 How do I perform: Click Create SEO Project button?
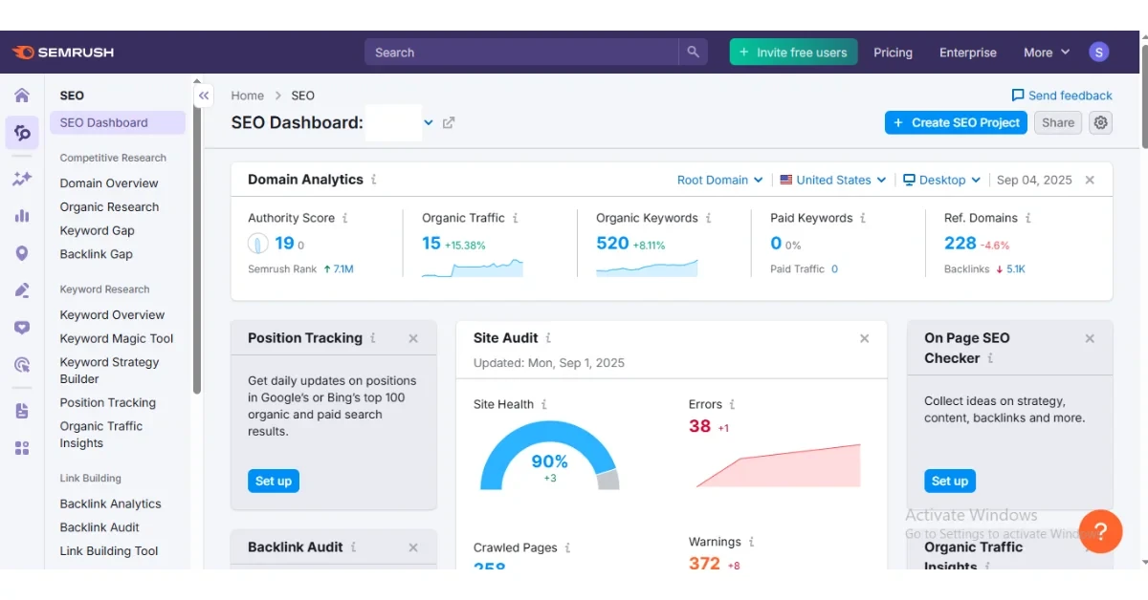(x=956, y=122)
